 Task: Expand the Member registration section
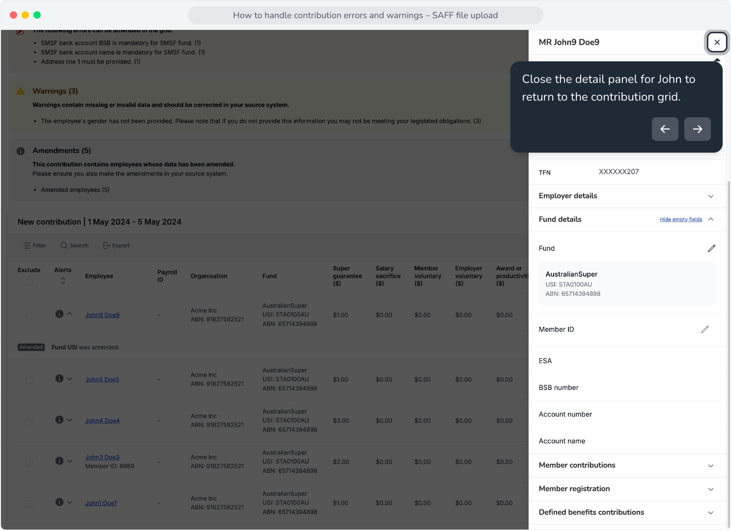[627, 489]
